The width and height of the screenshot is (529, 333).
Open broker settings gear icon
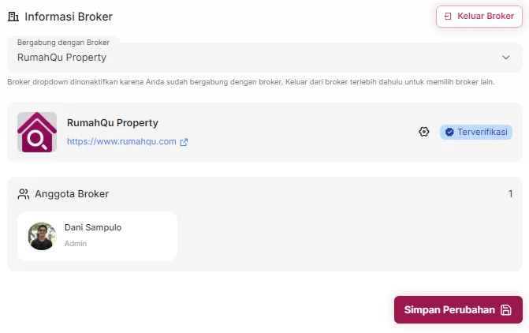coord(423,132)
